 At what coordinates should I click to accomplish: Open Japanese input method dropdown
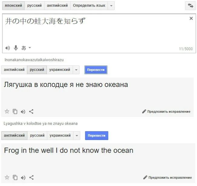[x=26, y=48]
